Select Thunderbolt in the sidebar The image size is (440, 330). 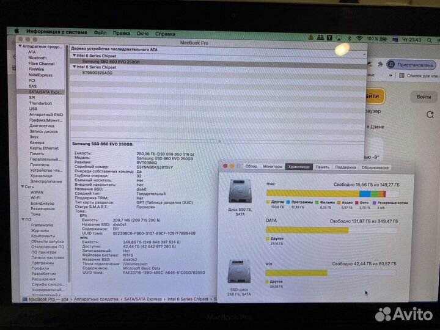coord(40,103)
